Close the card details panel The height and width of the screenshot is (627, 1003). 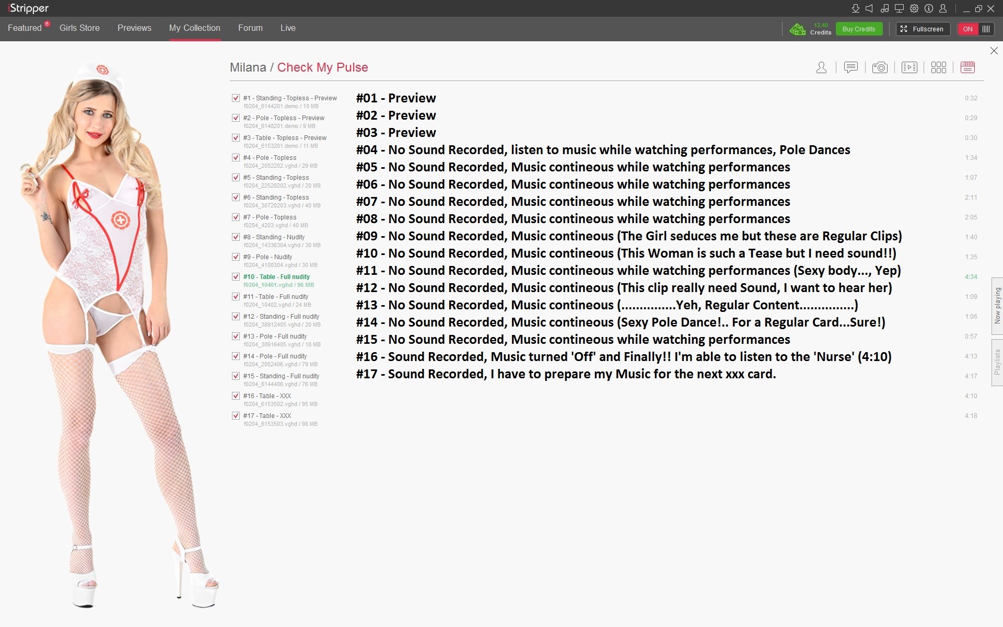pyautogui.click(x=994, y=51)
